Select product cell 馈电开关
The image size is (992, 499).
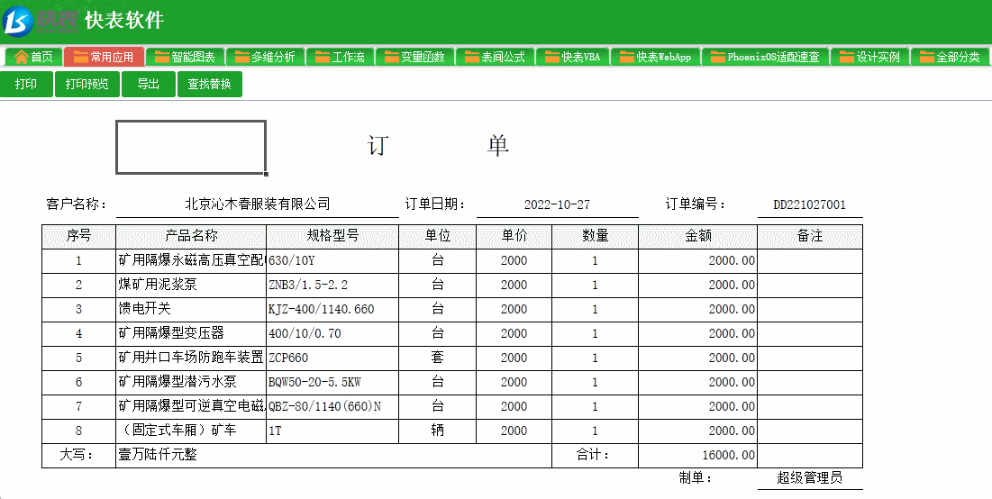(x=191, y=309)
